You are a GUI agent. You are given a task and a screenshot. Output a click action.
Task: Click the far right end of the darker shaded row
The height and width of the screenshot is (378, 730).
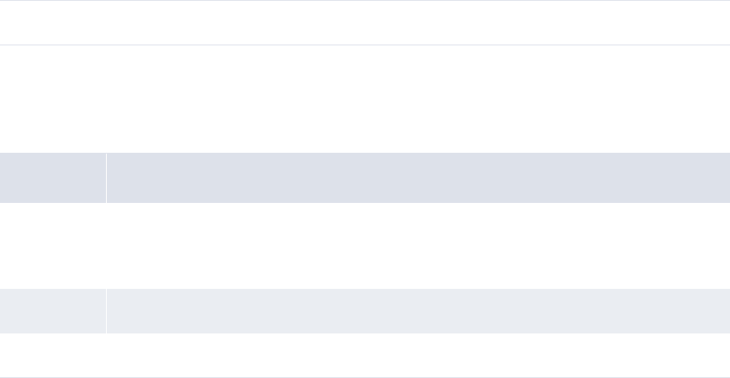click(x=722, y=177)
